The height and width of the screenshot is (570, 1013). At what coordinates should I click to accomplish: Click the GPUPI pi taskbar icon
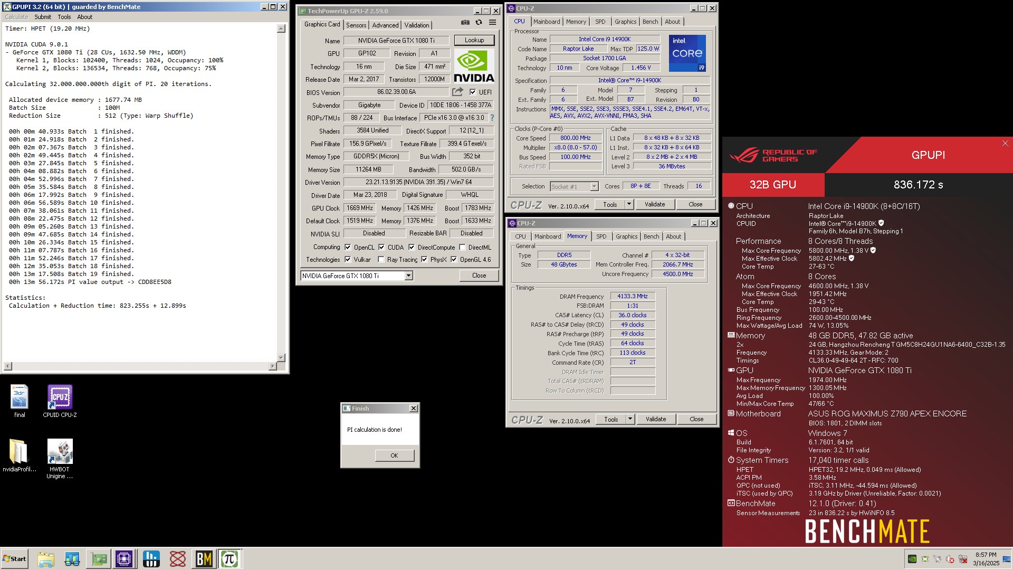230,559
